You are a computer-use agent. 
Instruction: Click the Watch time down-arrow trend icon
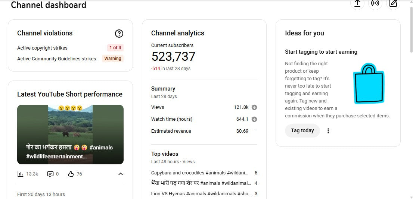254,119
